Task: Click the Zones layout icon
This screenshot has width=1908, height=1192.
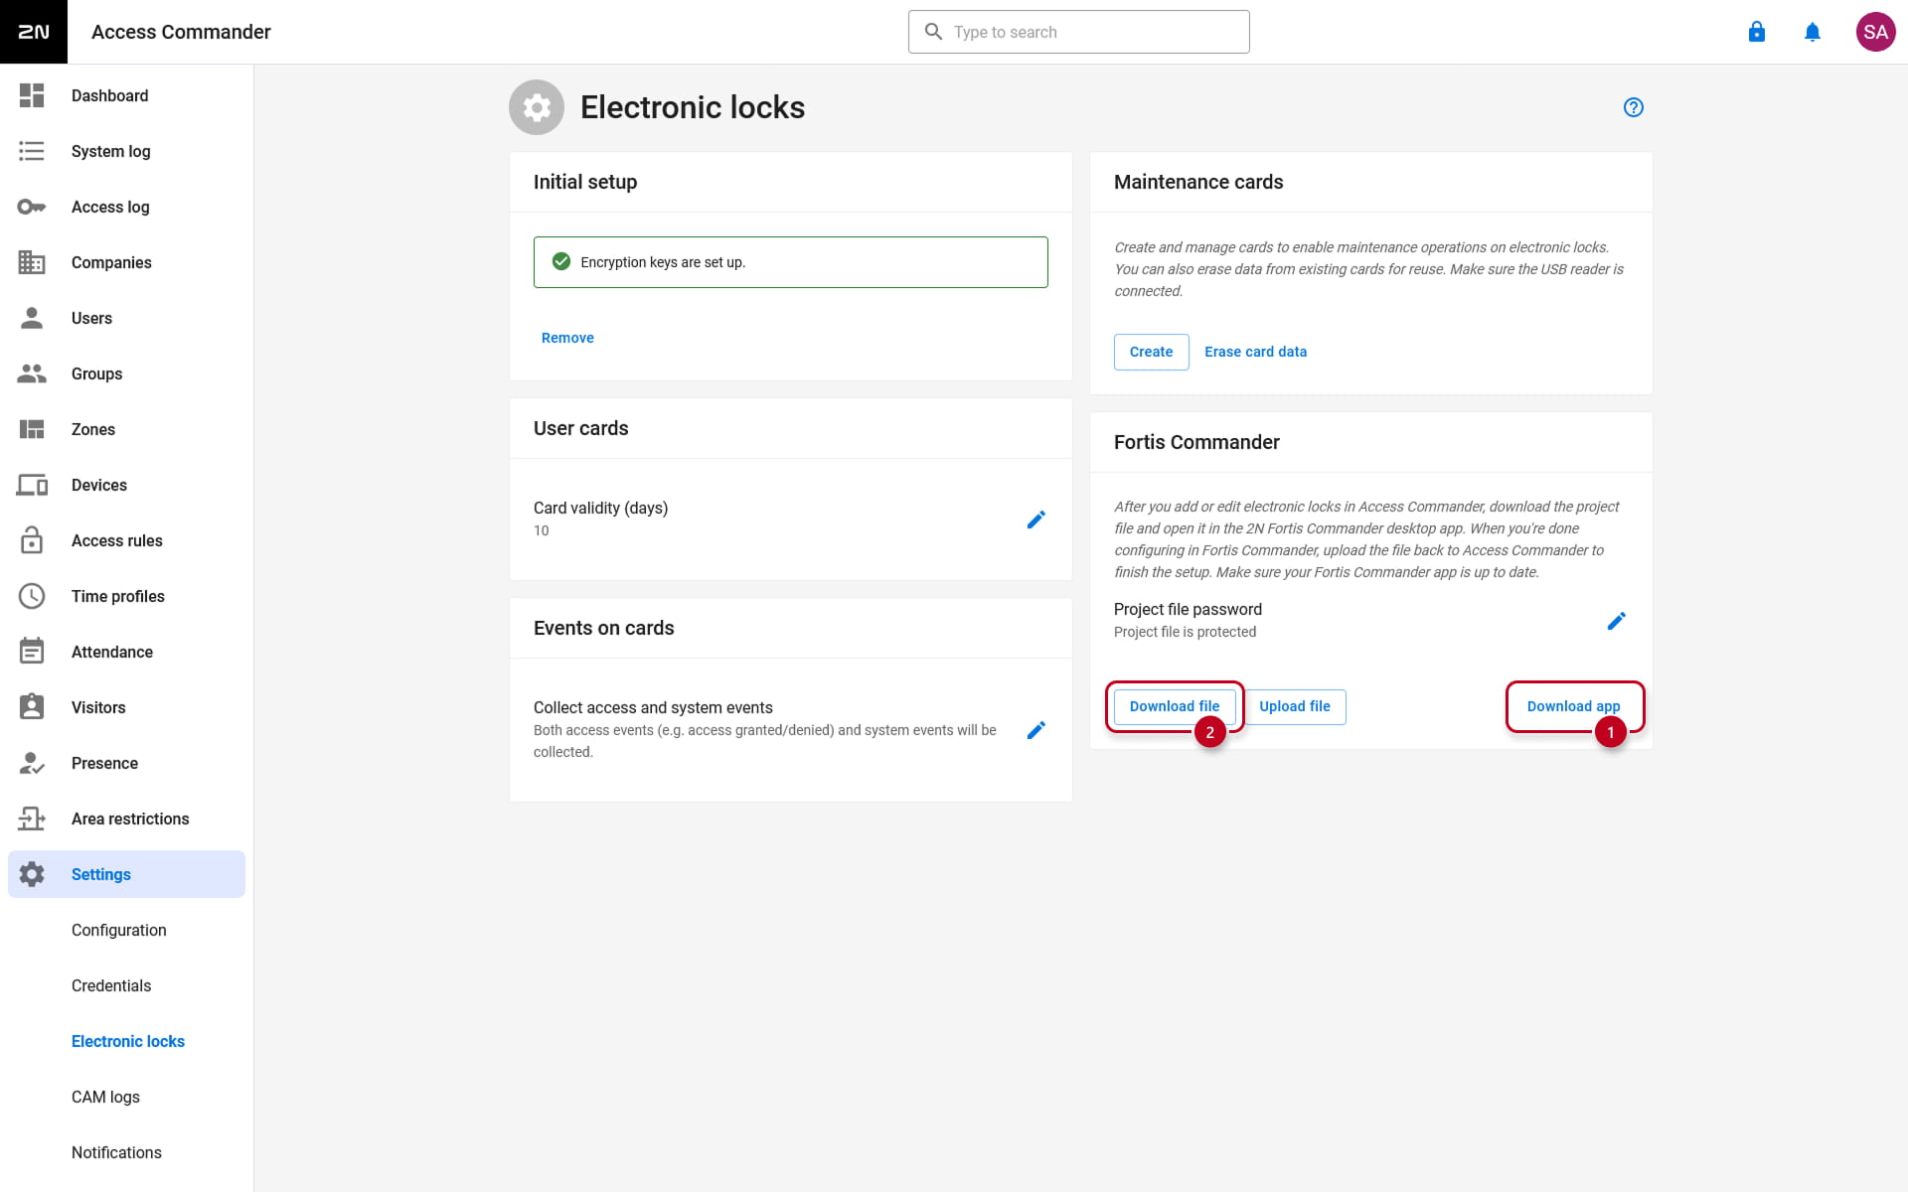Action: (32, 429)
